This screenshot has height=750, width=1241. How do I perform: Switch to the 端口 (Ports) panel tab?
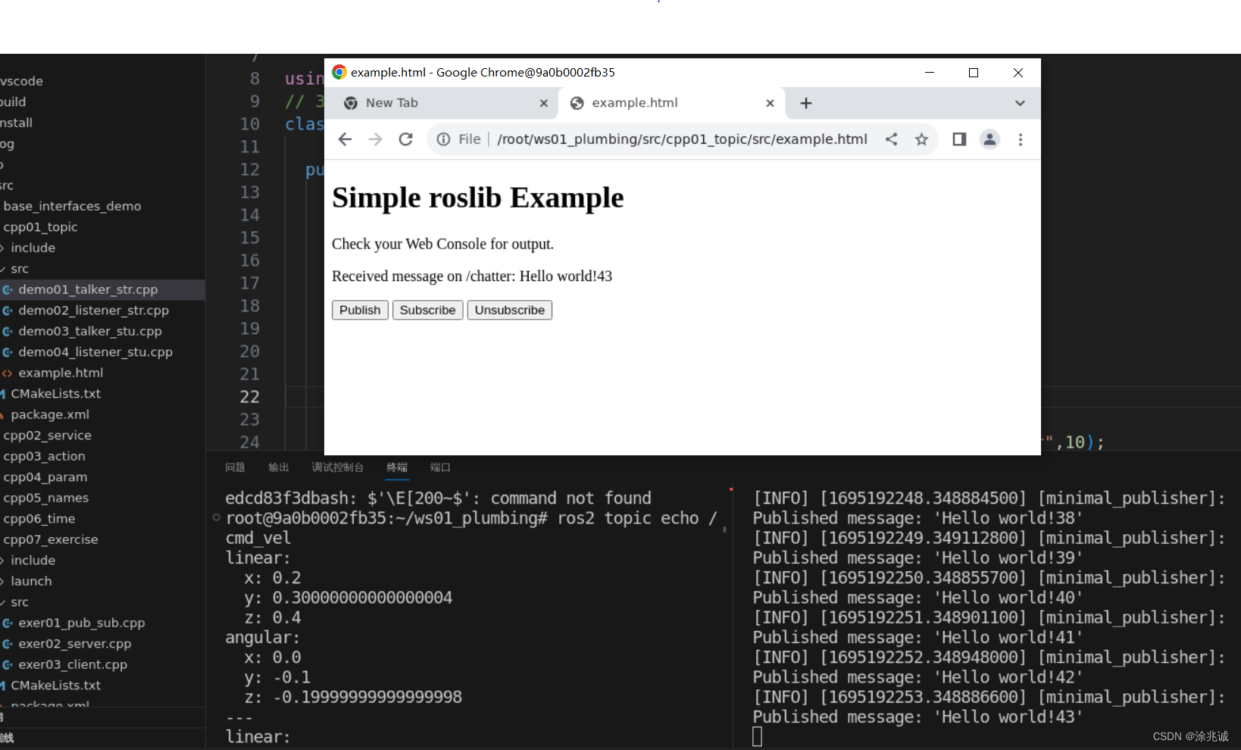tap(440, 467)
